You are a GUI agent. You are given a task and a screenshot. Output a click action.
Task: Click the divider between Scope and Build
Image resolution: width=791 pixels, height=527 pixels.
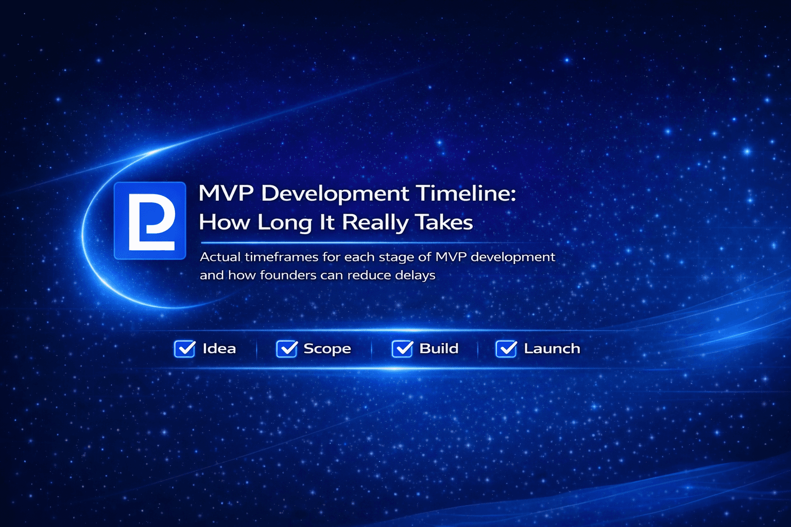(371, 348)
